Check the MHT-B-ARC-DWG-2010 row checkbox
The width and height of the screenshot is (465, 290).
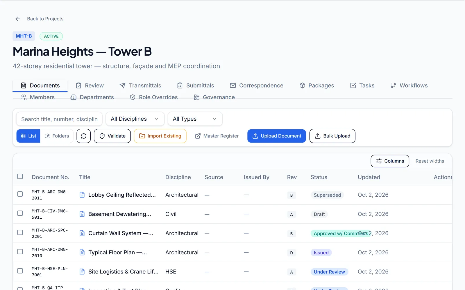[x=20, y=251]
